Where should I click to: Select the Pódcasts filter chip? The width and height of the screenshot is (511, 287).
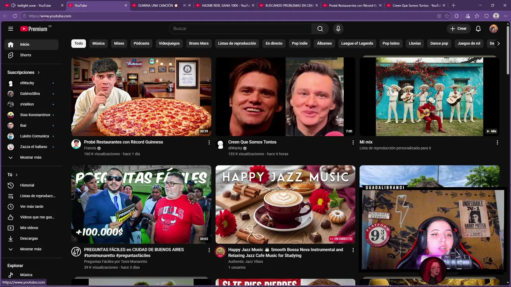(141, 43)
